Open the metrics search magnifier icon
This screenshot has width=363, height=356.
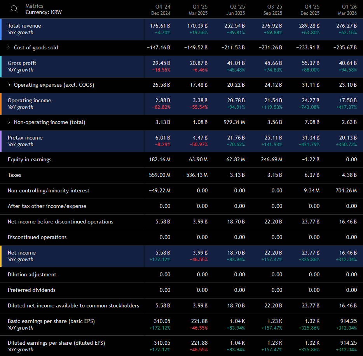point(14,9)
